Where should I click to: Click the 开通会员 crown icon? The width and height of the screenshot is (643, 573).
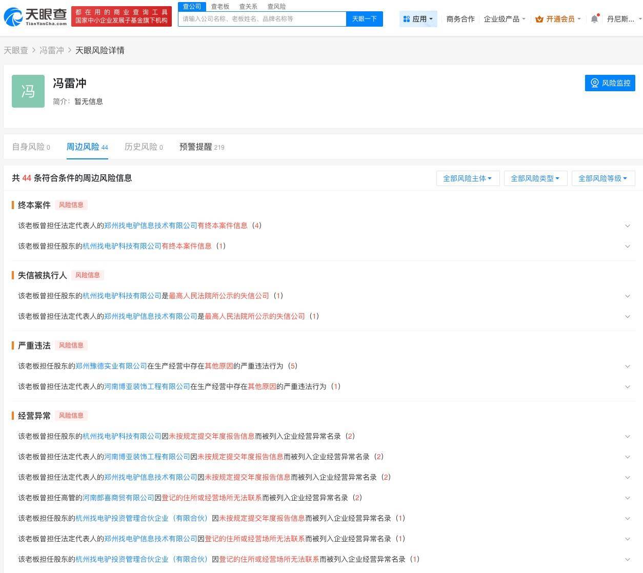[x=539, y=19]
